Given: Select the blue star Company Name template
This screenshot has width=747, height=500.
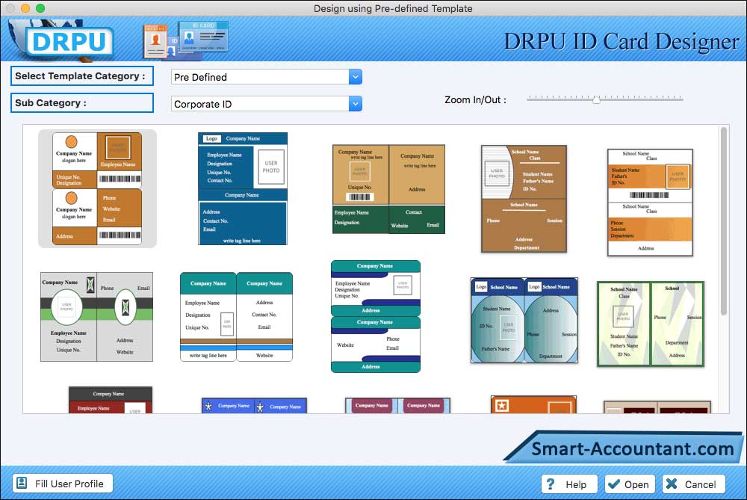Looking at the screenshot, I should pos(255,406).
